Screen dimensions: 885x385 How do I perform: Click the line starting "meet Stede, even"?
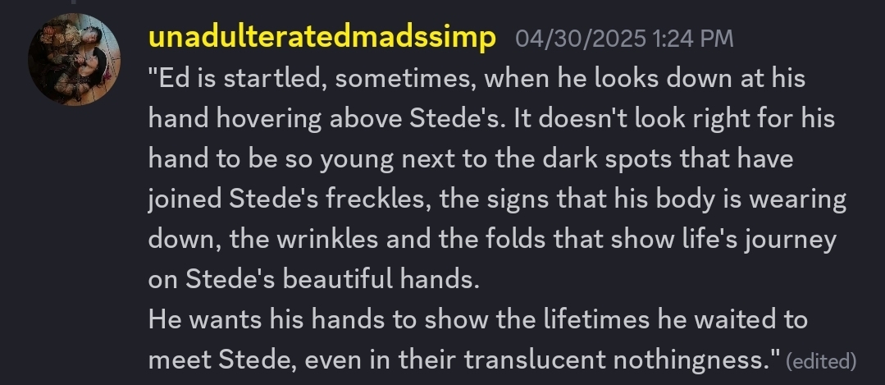click(463, 359)
